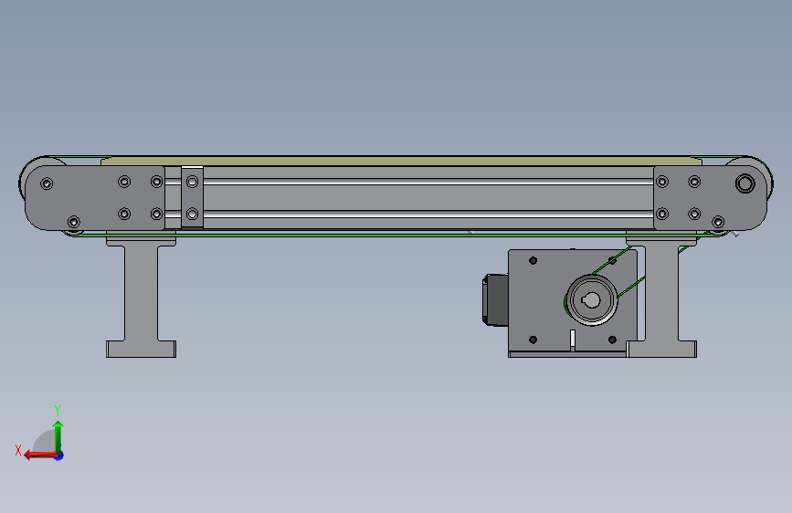Click the Y label of the triad
This screenshot has width=792, height=513.
[58, 410]
